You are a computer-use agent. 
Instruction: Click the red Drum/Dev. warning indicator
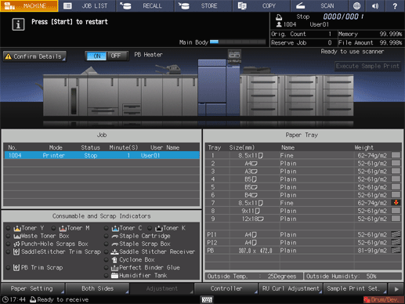point(384,299)
